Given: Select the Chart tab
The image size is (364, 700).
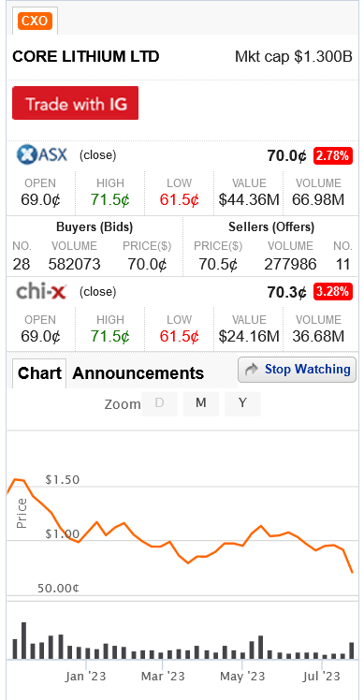Looking at the screenshot, I should [x=39, y=373].
